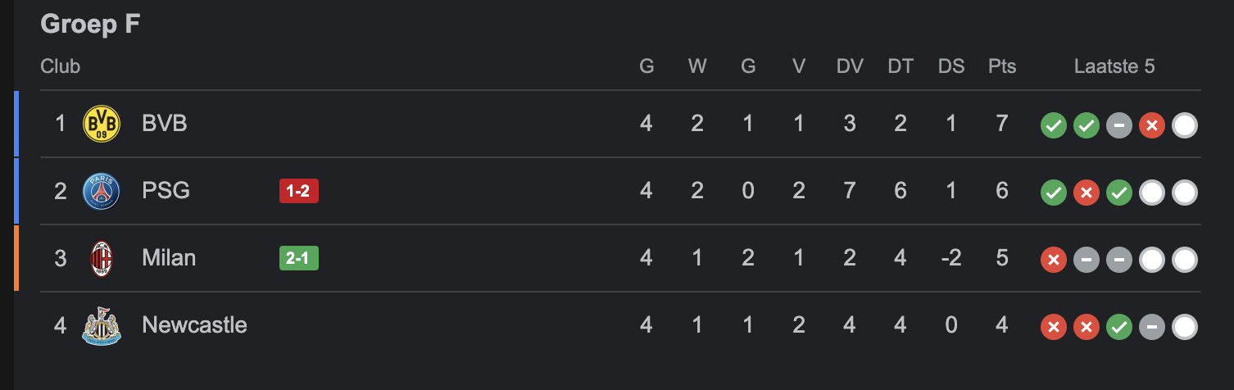
Task: Open the Milan team name link
Action: (169, 258)
